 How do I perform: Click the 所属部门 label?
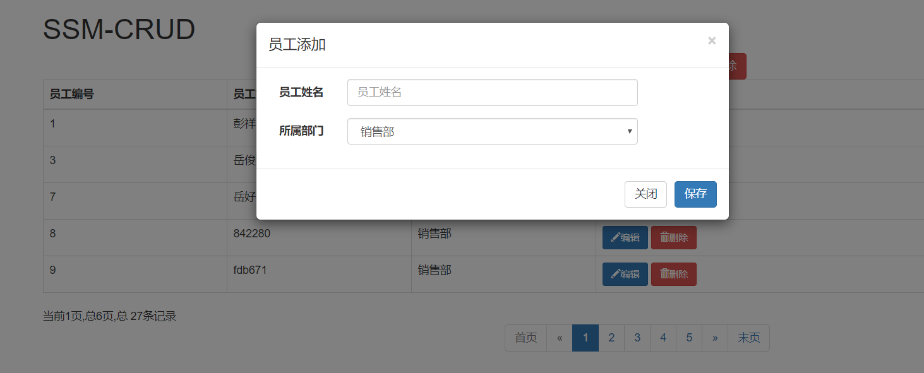[301, 131]
